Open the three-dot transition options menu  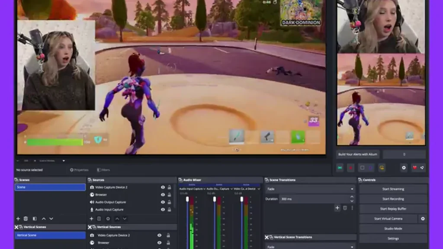pos(352,208)
